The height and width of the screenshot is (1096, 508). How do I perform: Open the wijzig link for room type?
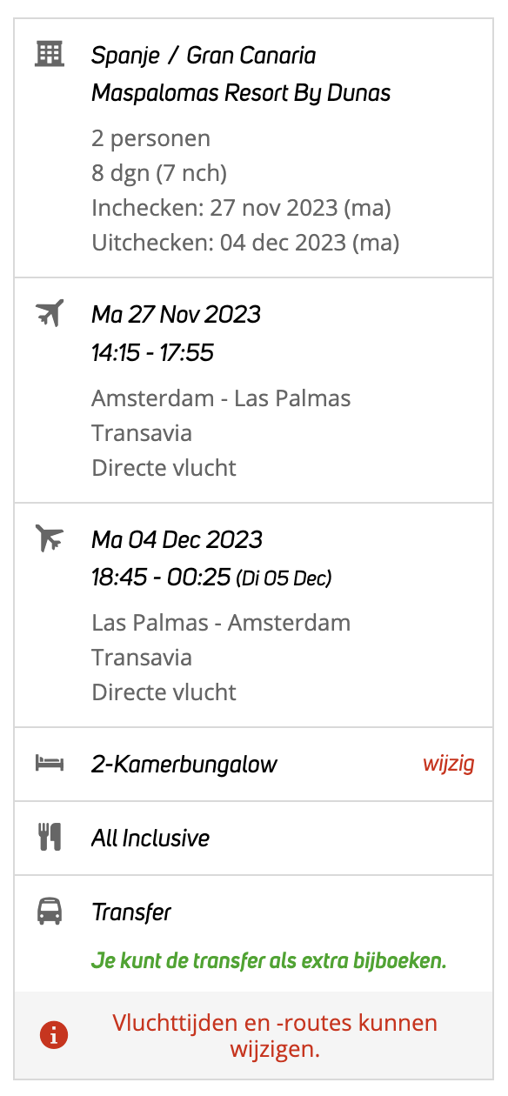449,765
